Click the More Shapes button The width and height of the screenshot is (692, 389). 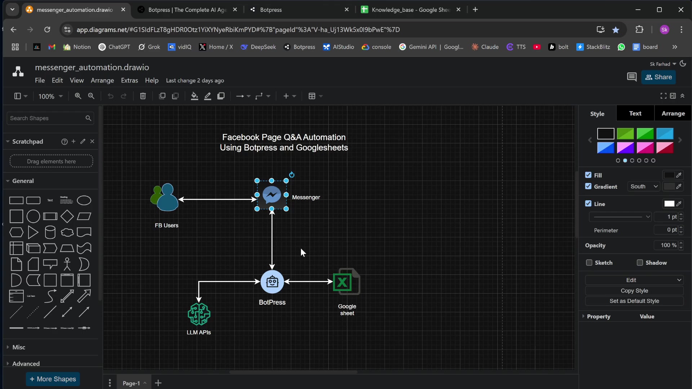pyautogui.click(x=53, y=379)
